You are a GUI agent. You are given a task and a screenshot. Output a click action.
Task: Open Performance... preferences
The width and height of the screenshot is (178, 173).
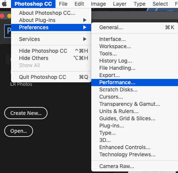tap(135, 82)
